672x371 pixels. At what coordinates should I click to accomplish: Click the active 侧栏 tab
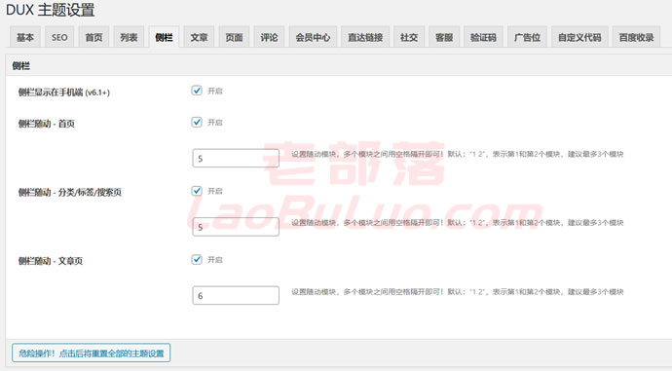164,37
